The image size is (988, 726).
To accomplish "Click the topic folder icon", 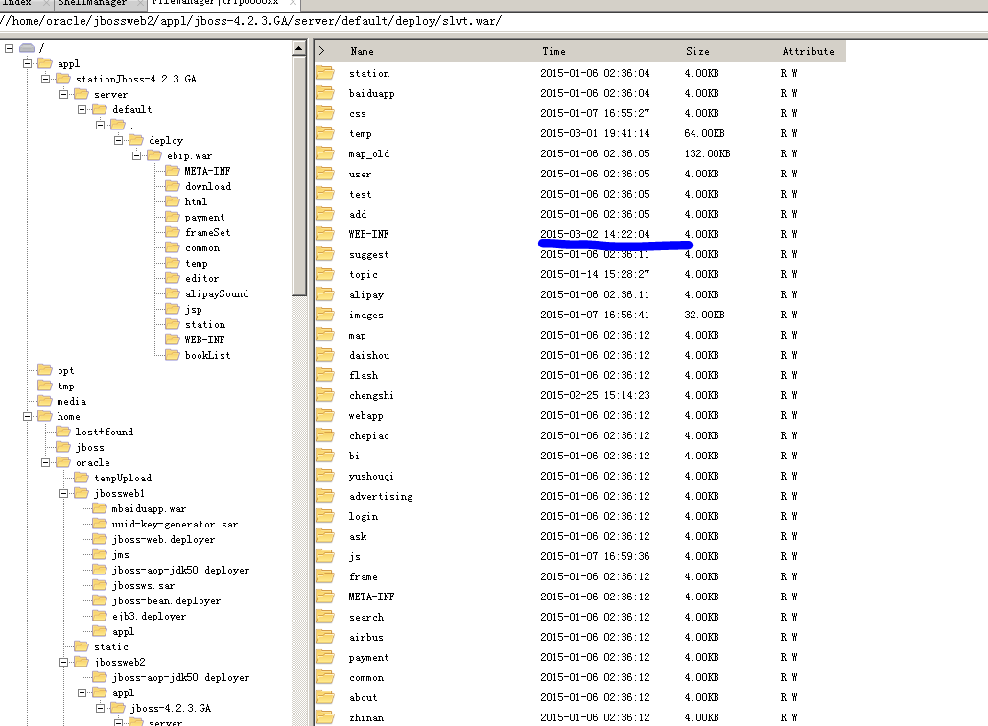I will point(325,274).
